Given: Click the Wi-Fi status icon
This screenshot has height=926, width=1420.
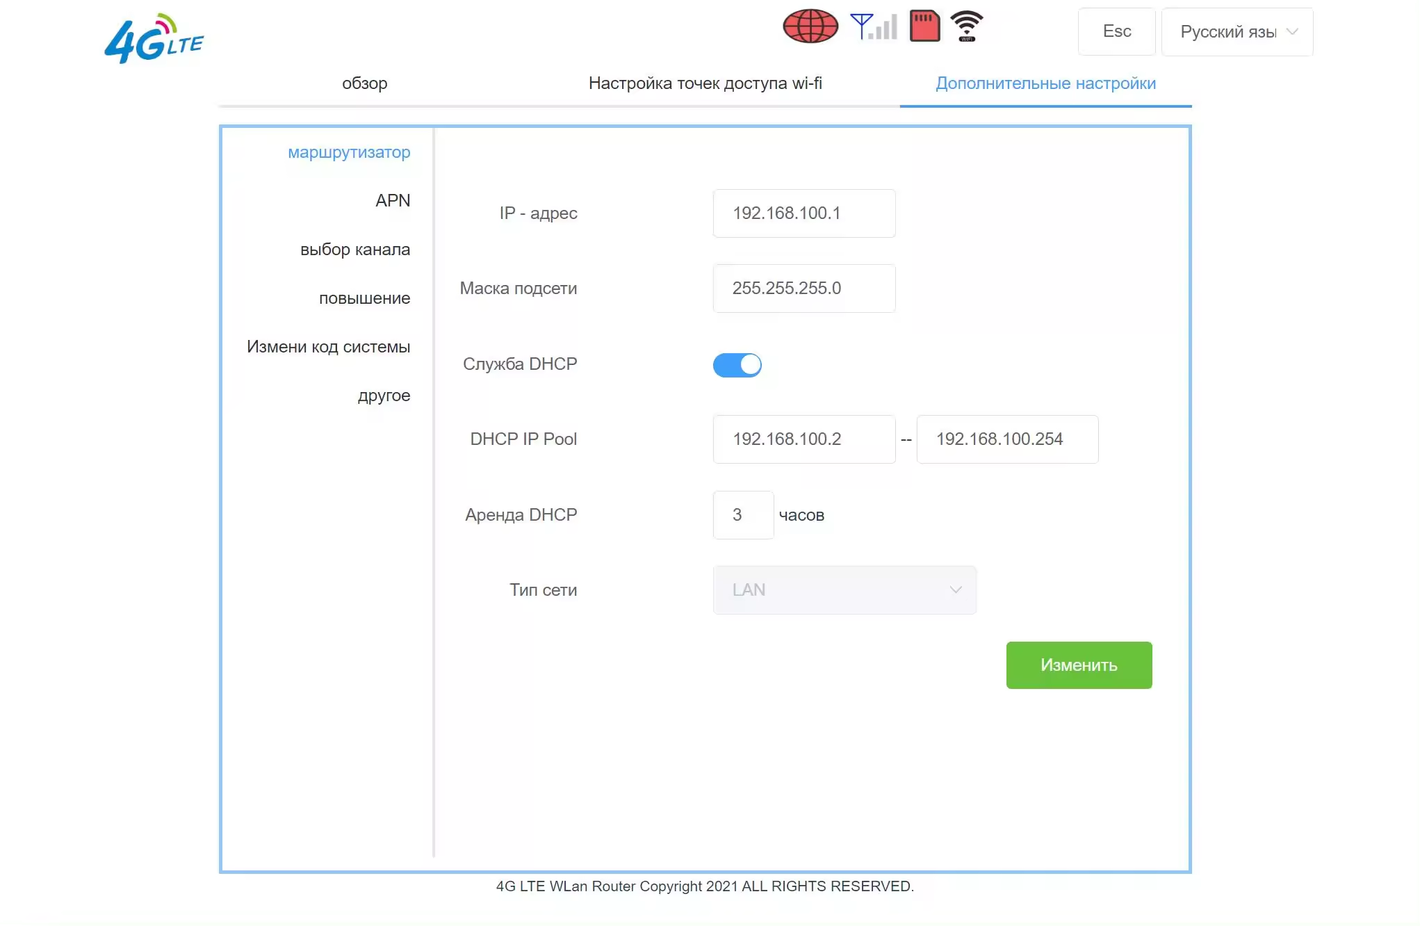Looking at the screenshot, I should (x=967, y=26).
